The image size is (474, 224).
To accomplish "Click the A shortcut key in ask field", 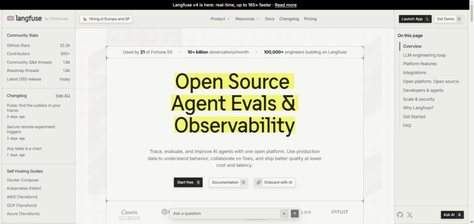I will click(x=284, y=213).
